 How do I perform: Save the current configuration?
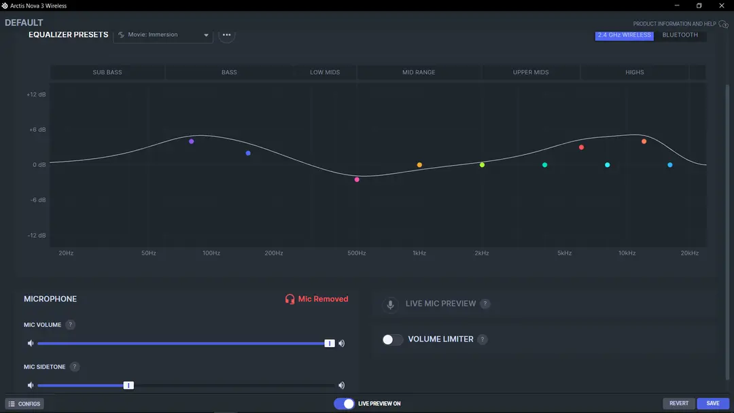713,403
